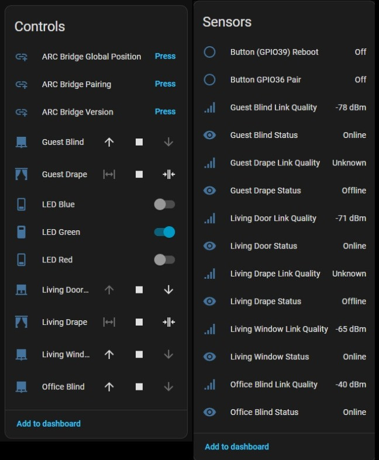
Task: Open Guest Drape Status entity
Action: point(285,191)
